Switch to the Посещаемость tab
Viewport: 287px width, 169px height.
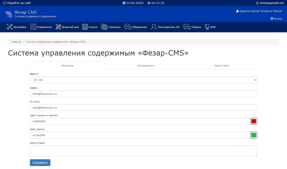point(146,66)
